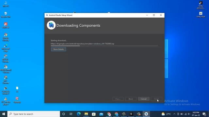Cancel the component download
This screenshot has height=117, width=209.
point(144,99)
